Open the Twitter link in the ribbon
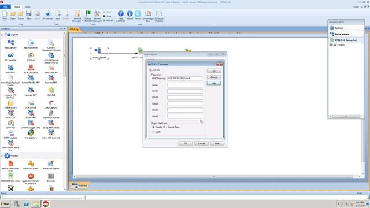This screenshot has height=208, width=370. [x=138, y=15]
